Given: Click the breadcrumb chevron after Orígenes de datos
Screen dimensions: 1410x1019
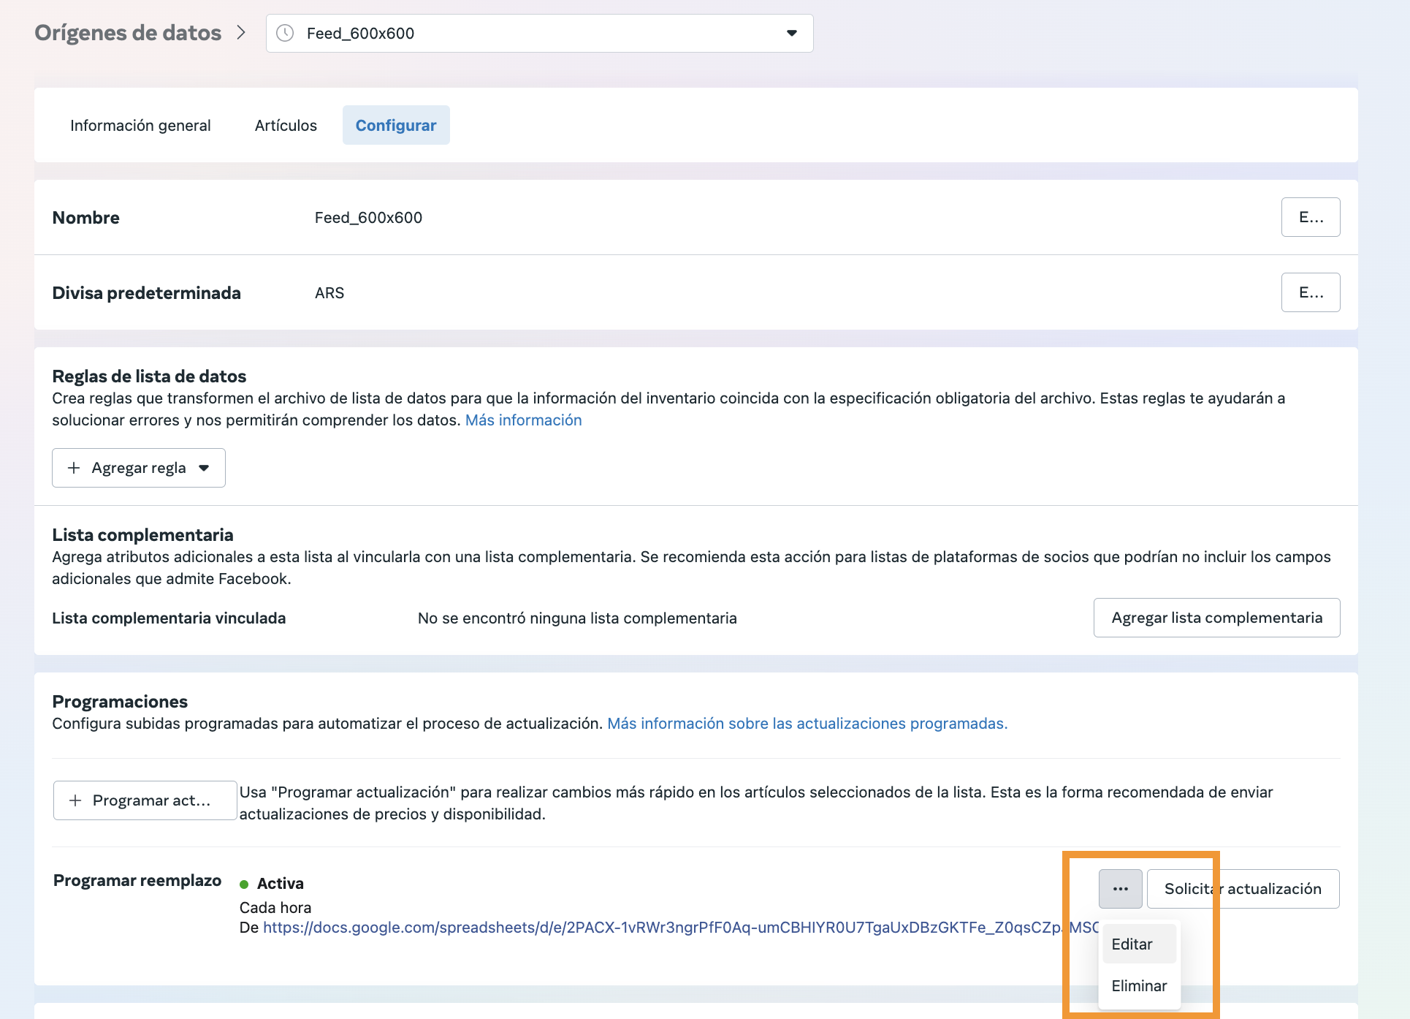Looking at the screenshot, I should pos(241,33).
